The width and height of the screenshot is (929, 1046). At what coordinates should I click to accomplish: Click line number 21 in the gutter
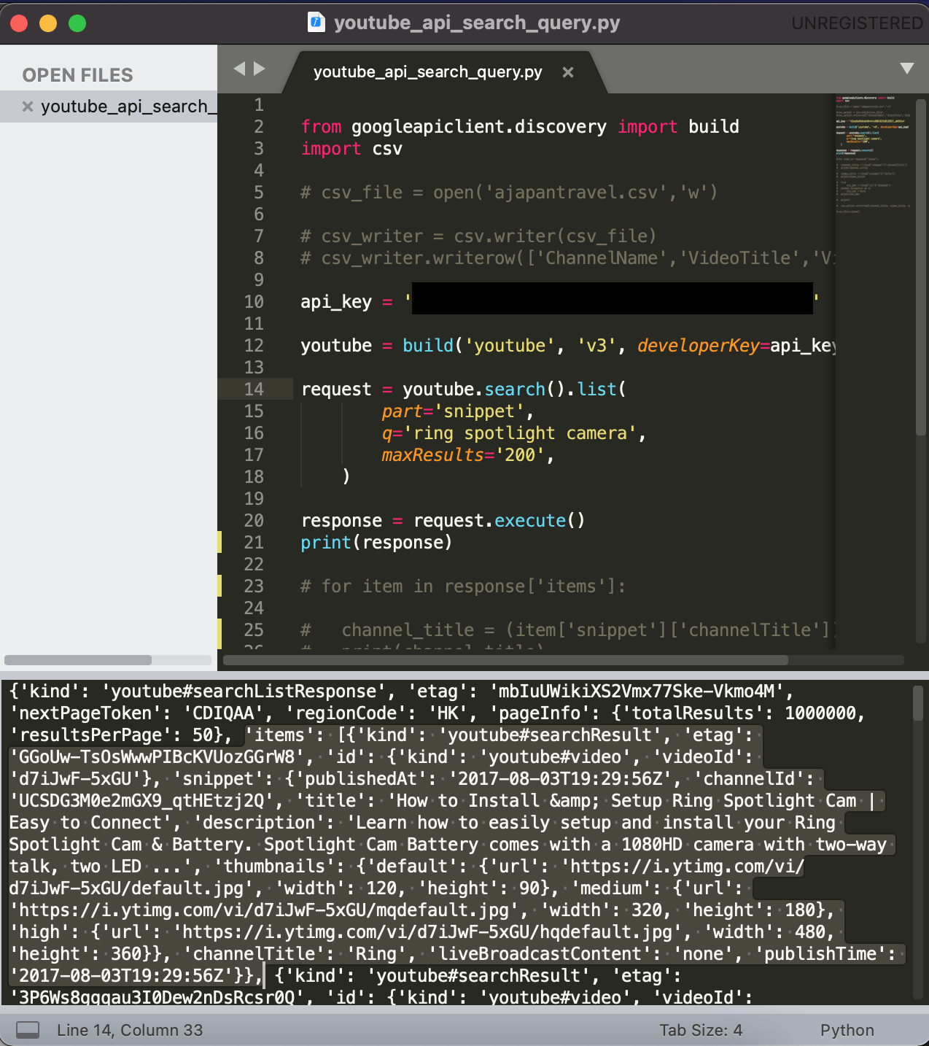point(254,543)
